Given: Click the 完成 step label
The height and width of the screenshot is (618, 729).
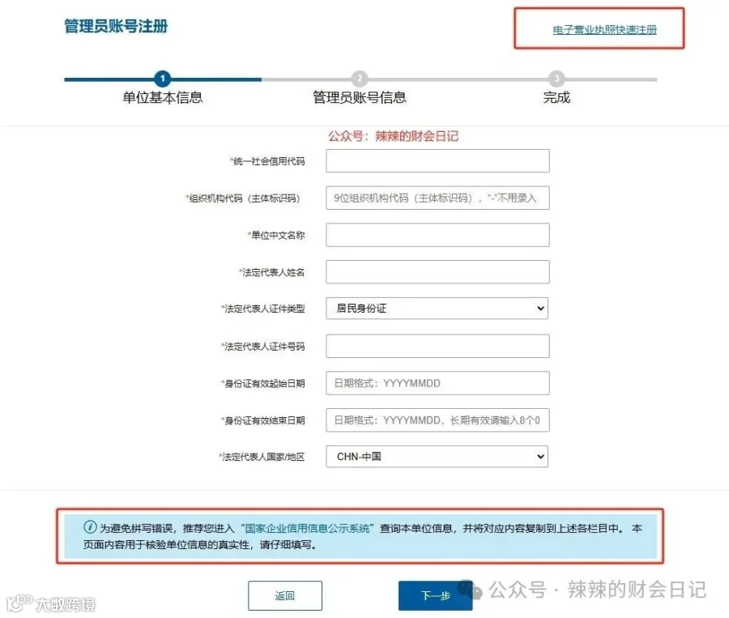Looking at the screenshot, I should click(x=556, y=98).
